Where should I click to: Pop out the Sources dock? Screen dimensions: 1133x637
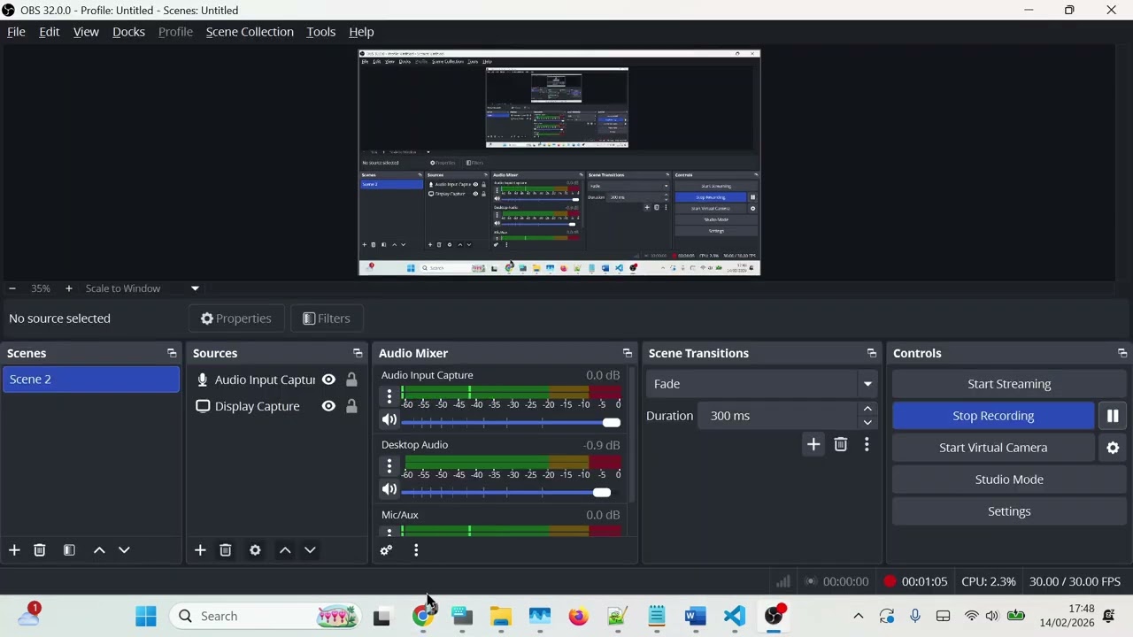tap(358, 353)
